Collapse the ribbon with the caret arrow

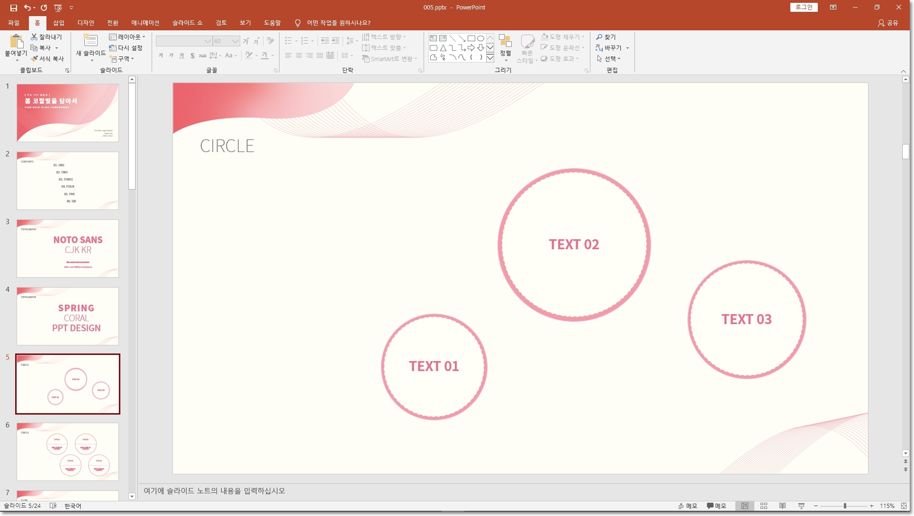[x=904, y=71]
